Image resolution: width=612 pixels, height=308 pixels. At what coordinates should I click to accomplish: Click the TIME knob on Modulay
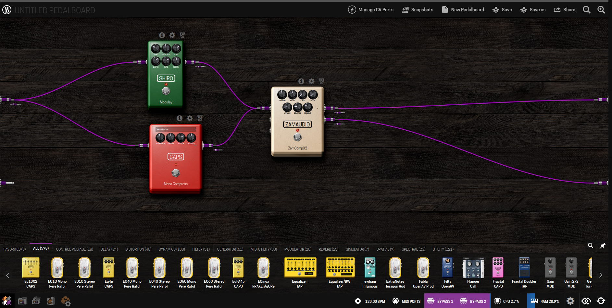point(156,49)
